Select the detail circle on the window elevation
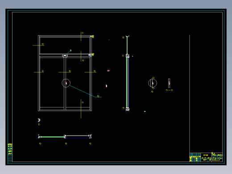Viewport: 232px width, 174px height. point(66,83)
